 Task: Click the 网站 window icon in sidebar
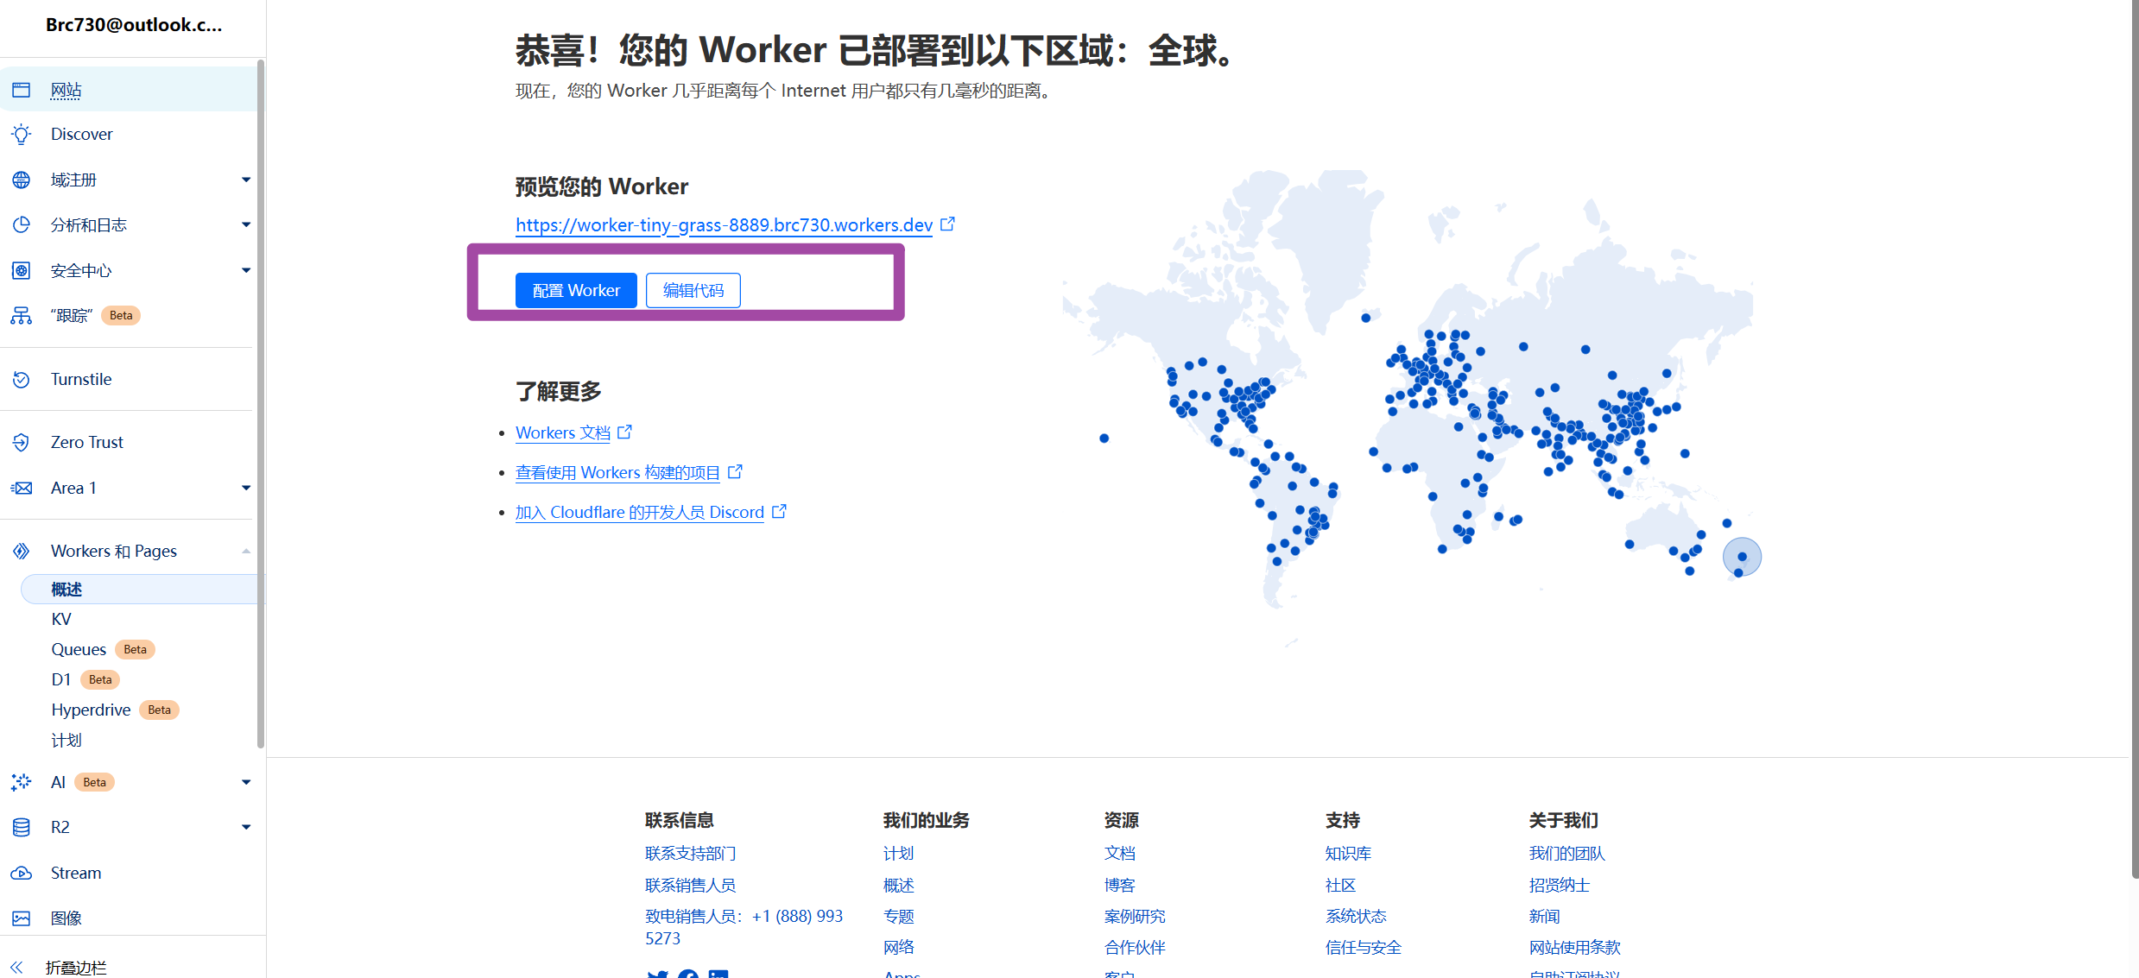click(x=22, y=90)
